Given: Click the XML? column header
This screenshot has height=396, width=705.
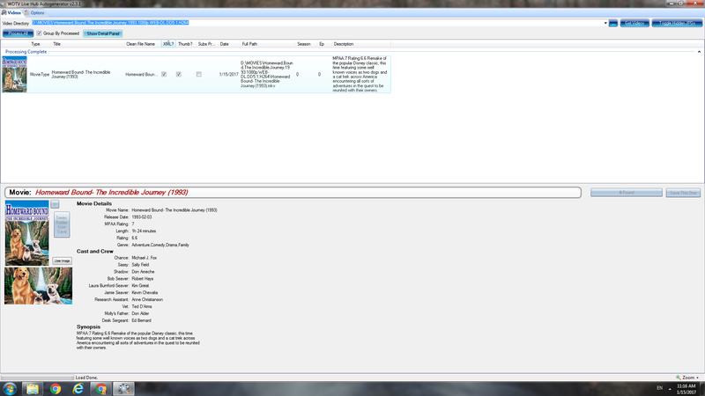Looking at the screenshot, I should click(x=168, y=44).
